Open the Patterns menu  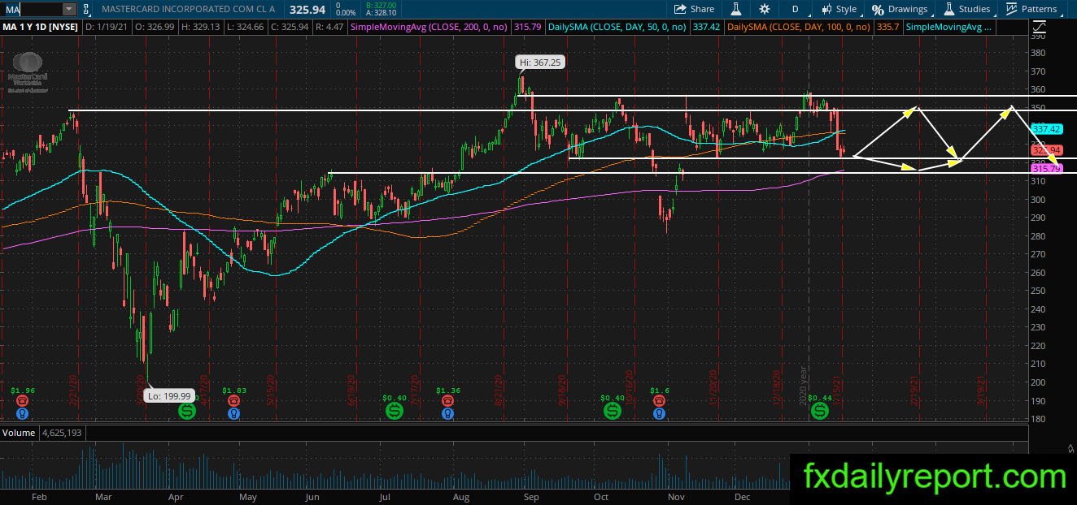1031,9
